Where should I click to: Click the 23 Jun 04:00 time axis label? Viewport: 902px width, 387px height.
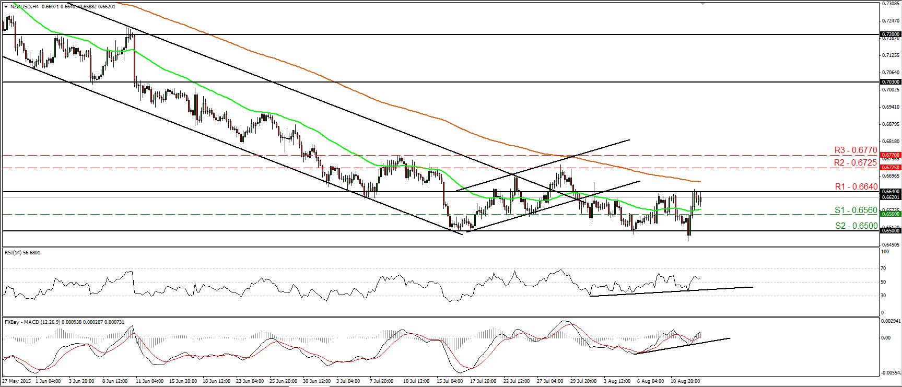(250, 381)
